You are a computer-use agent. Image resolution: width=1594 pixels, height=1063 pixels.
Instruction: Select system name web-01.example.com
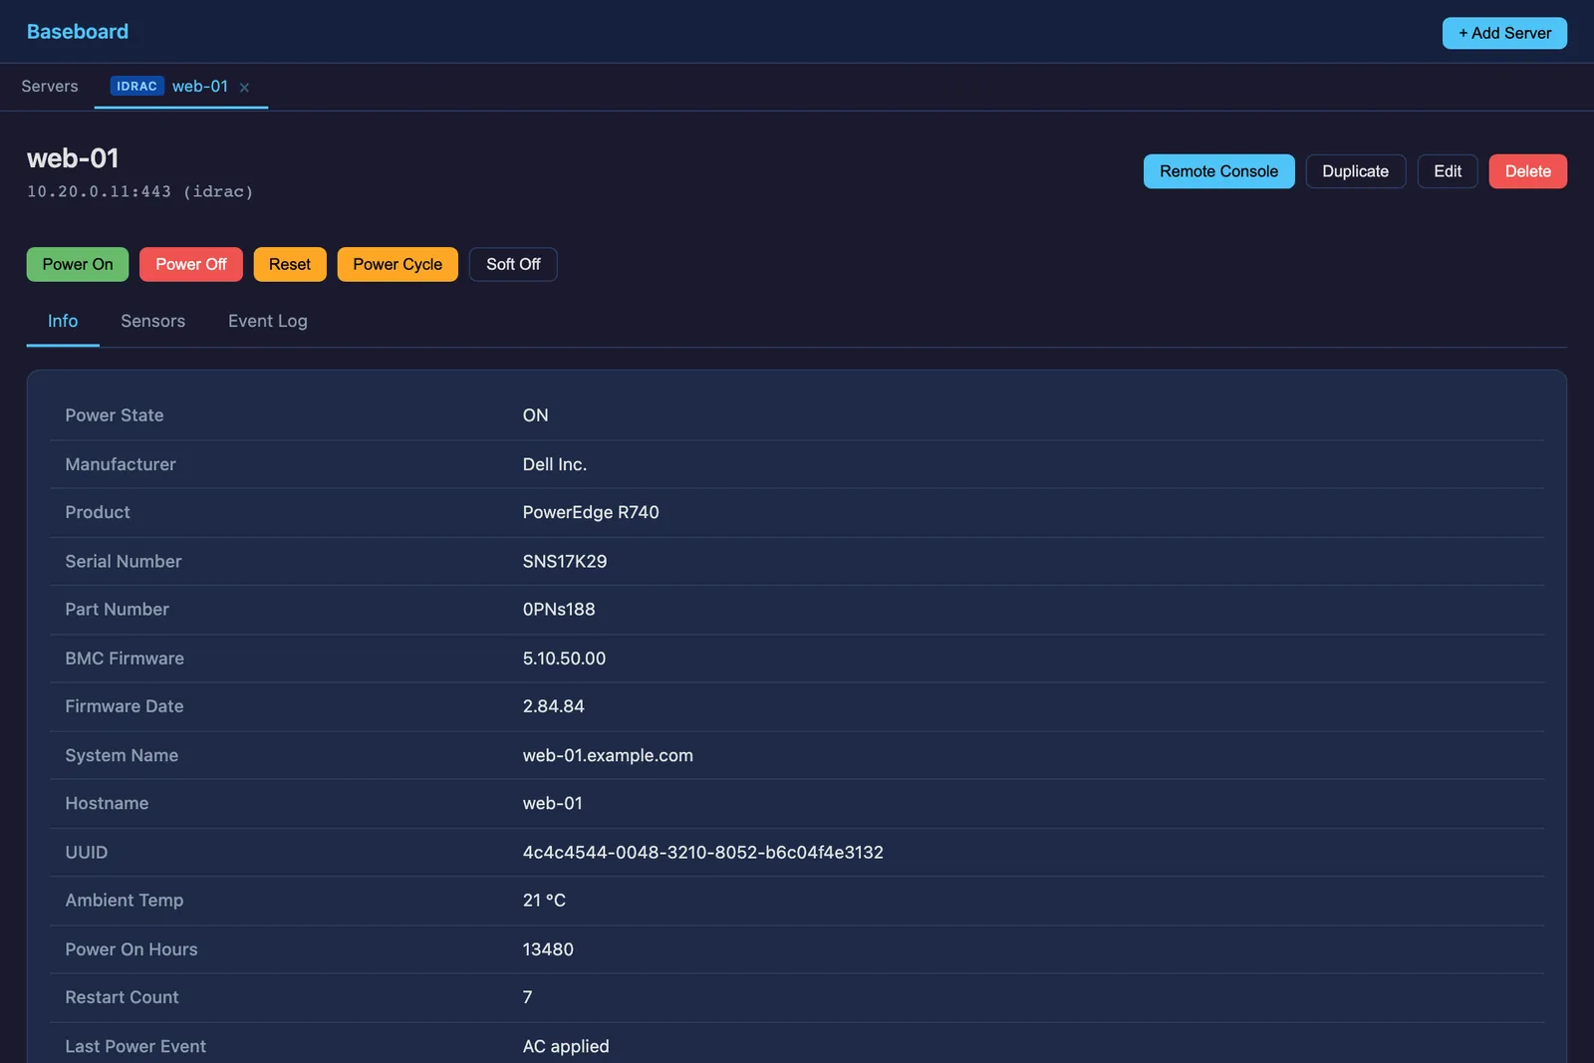coord(608,755)
